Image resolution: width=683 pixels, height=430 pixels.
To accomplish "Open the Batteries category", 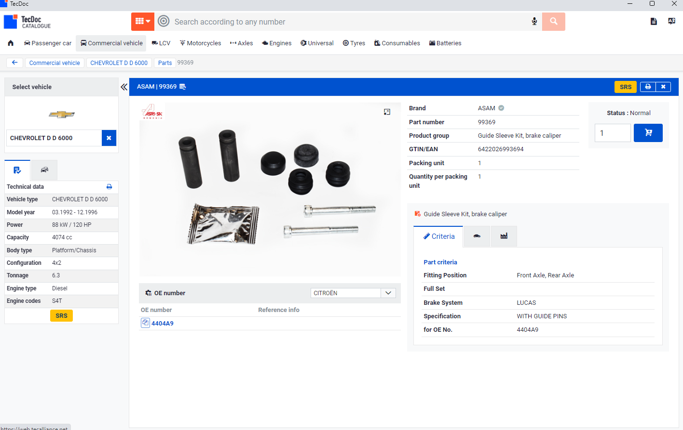I will point(445,43).
